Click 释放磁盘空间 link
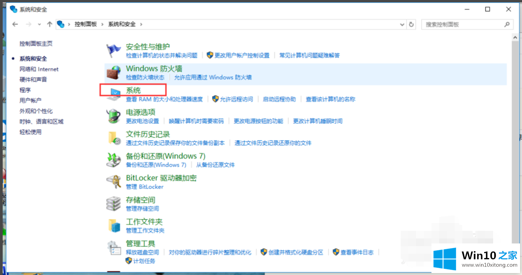 pos(143,253)
